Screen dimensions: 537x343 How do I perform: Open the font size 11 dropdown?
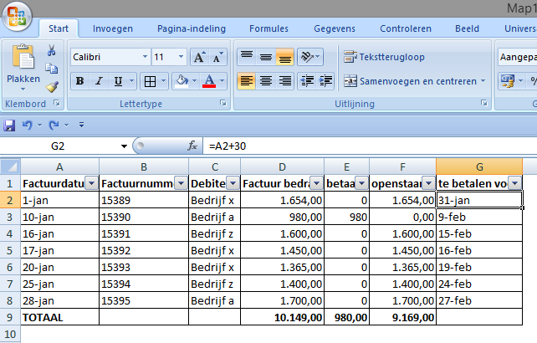coord(181,57)
